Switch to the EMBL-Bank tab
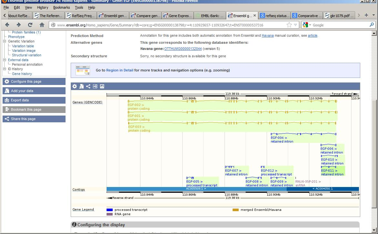378x234 pixels. pyautogui.click(x=210, y=15)
